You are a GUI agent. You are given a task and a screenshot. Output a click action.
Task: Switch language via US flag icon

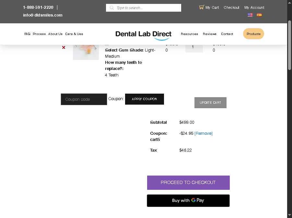click(250, 15)
